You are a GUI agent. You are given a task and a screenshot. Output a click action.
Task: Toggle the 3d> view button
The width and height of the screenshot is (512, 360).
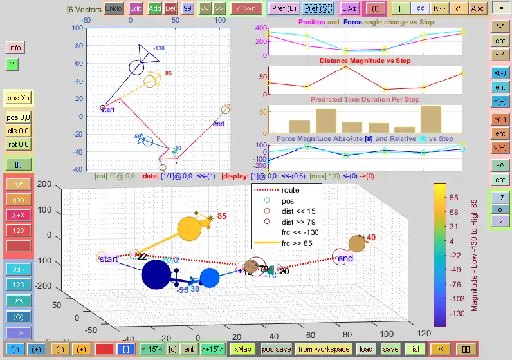pos(18,269)
